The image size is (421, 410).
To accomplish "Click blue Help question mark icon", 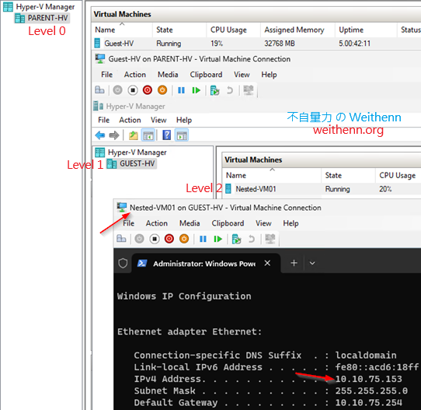I will [x=166, y=135].
